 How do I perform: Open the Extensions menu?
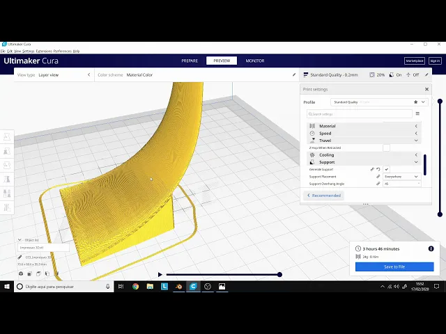coord(44,51)
